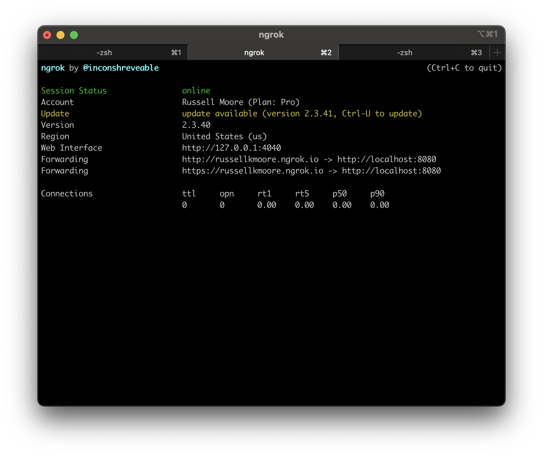
Task: Click the 0.00 value under rt1
Action: click(x=267, y=205)
